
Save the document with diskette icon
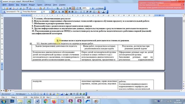coord(10,8)
